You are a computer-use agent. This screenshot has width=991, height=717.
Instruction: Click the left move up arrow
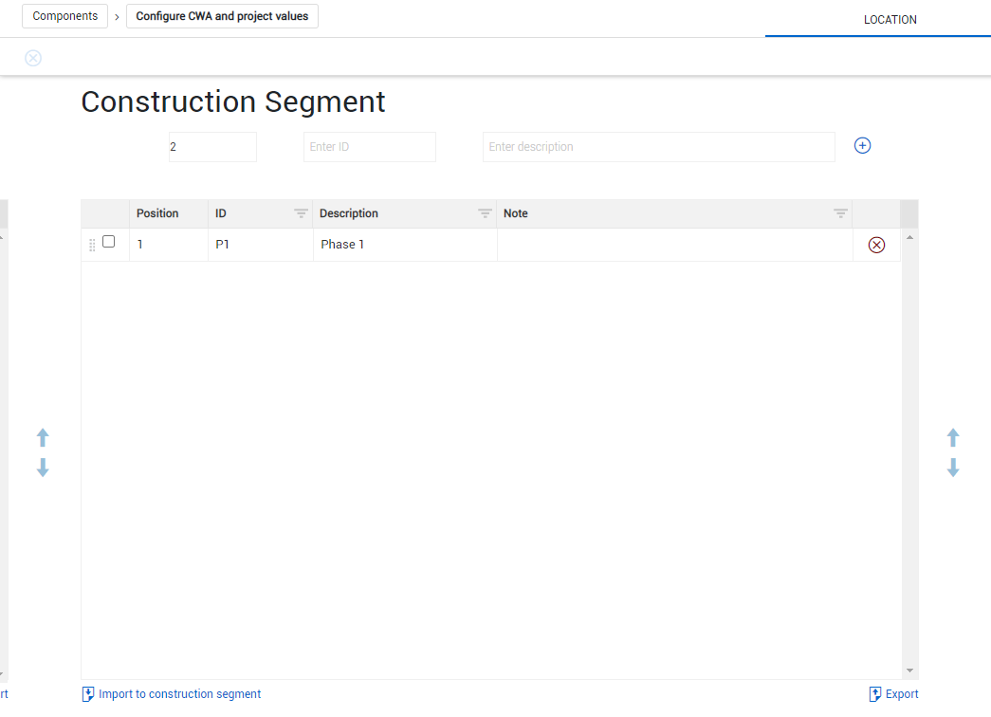[43, 437]
